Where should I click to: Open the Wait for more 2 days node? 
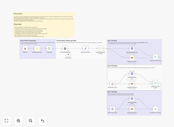pos(112,84)
